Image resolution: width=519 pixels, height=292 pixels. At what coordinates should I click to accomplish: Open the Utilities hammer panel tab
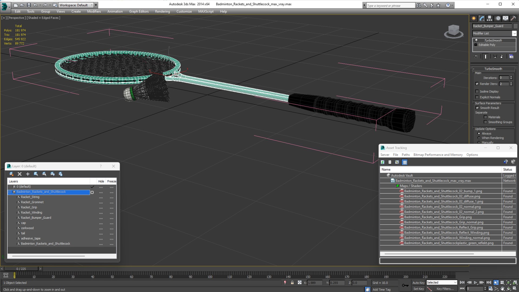pos(513,18)
